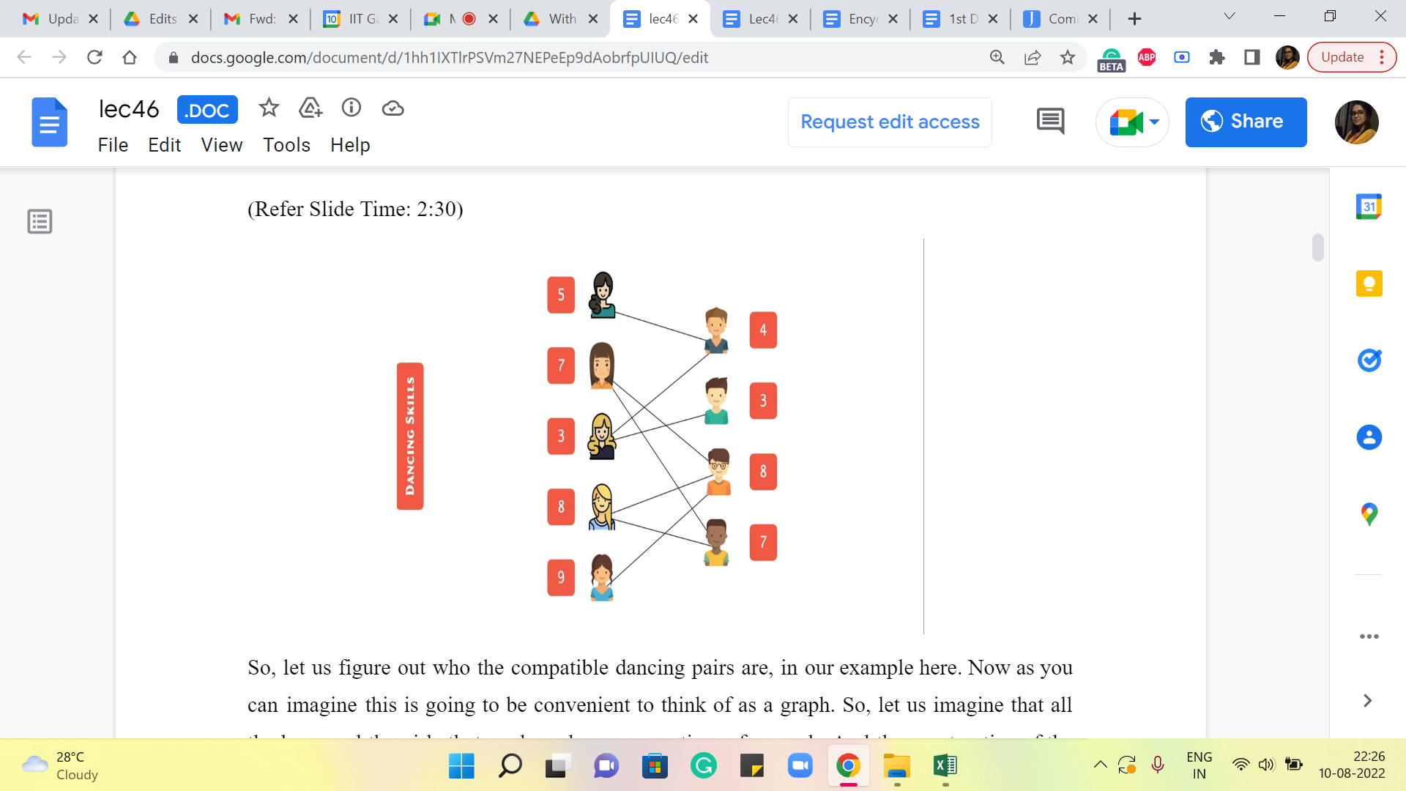Bookmark this tab with the star

pos(1068,57)
